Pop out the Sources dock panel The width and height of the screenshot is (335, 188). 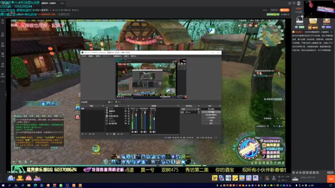(x=128, y=106)
